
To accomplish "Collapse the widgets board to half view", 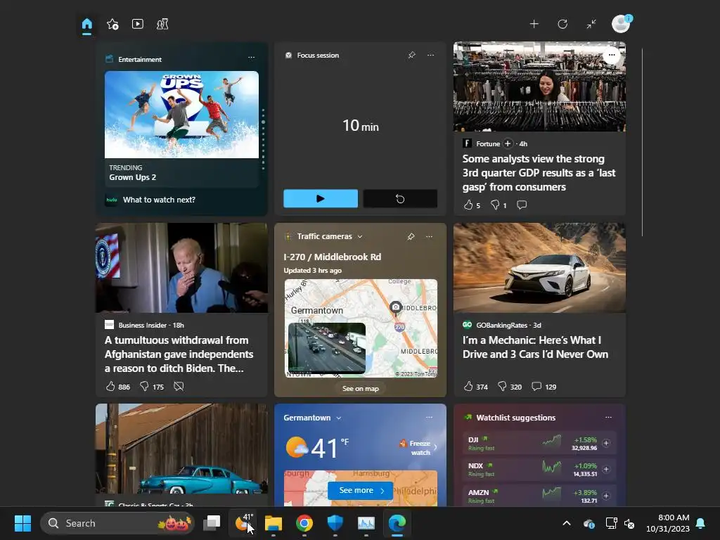I will pyautogui.click(x=591, y=24).
